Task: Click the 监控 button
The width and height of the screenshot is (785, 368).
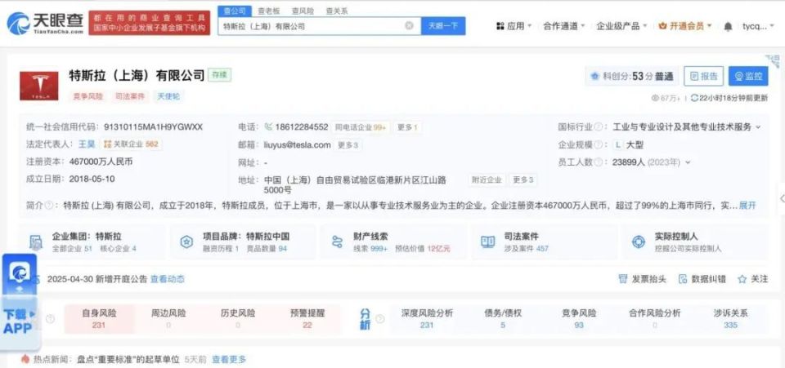Action: [x=748, y=77]
